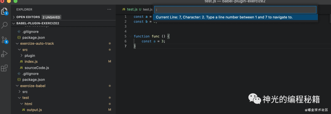
Task: Open index.js in the file tree
Action: pos(31,61)
